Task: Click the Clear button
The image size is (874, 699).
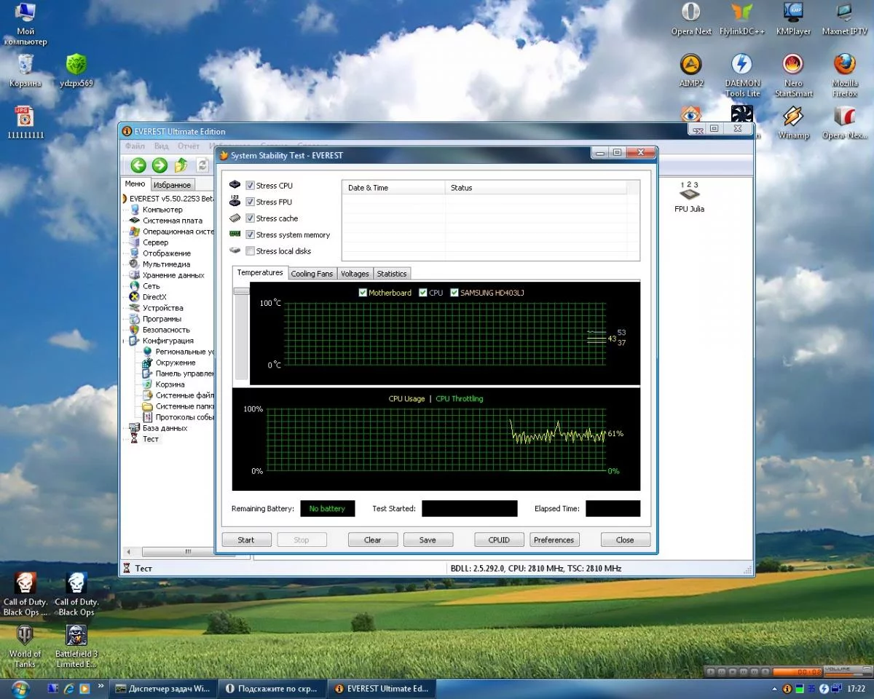Action: pyautogui.click(x=373, y=540)
